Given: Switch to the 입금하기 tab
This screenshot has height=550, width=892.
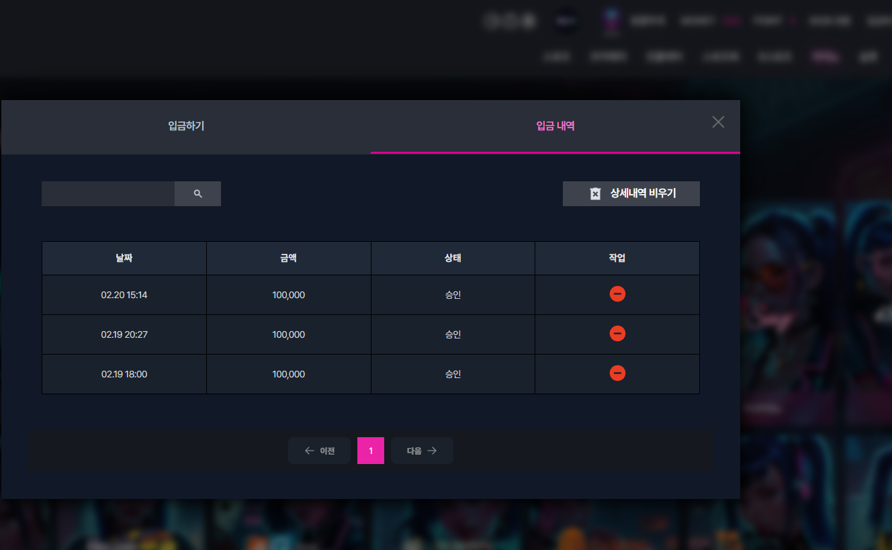Looking at the screenshot, I should (186, 126).
